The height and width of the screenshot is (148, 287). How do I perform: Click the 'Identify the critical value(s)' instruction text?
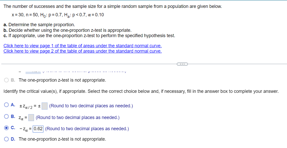[141, 91]
